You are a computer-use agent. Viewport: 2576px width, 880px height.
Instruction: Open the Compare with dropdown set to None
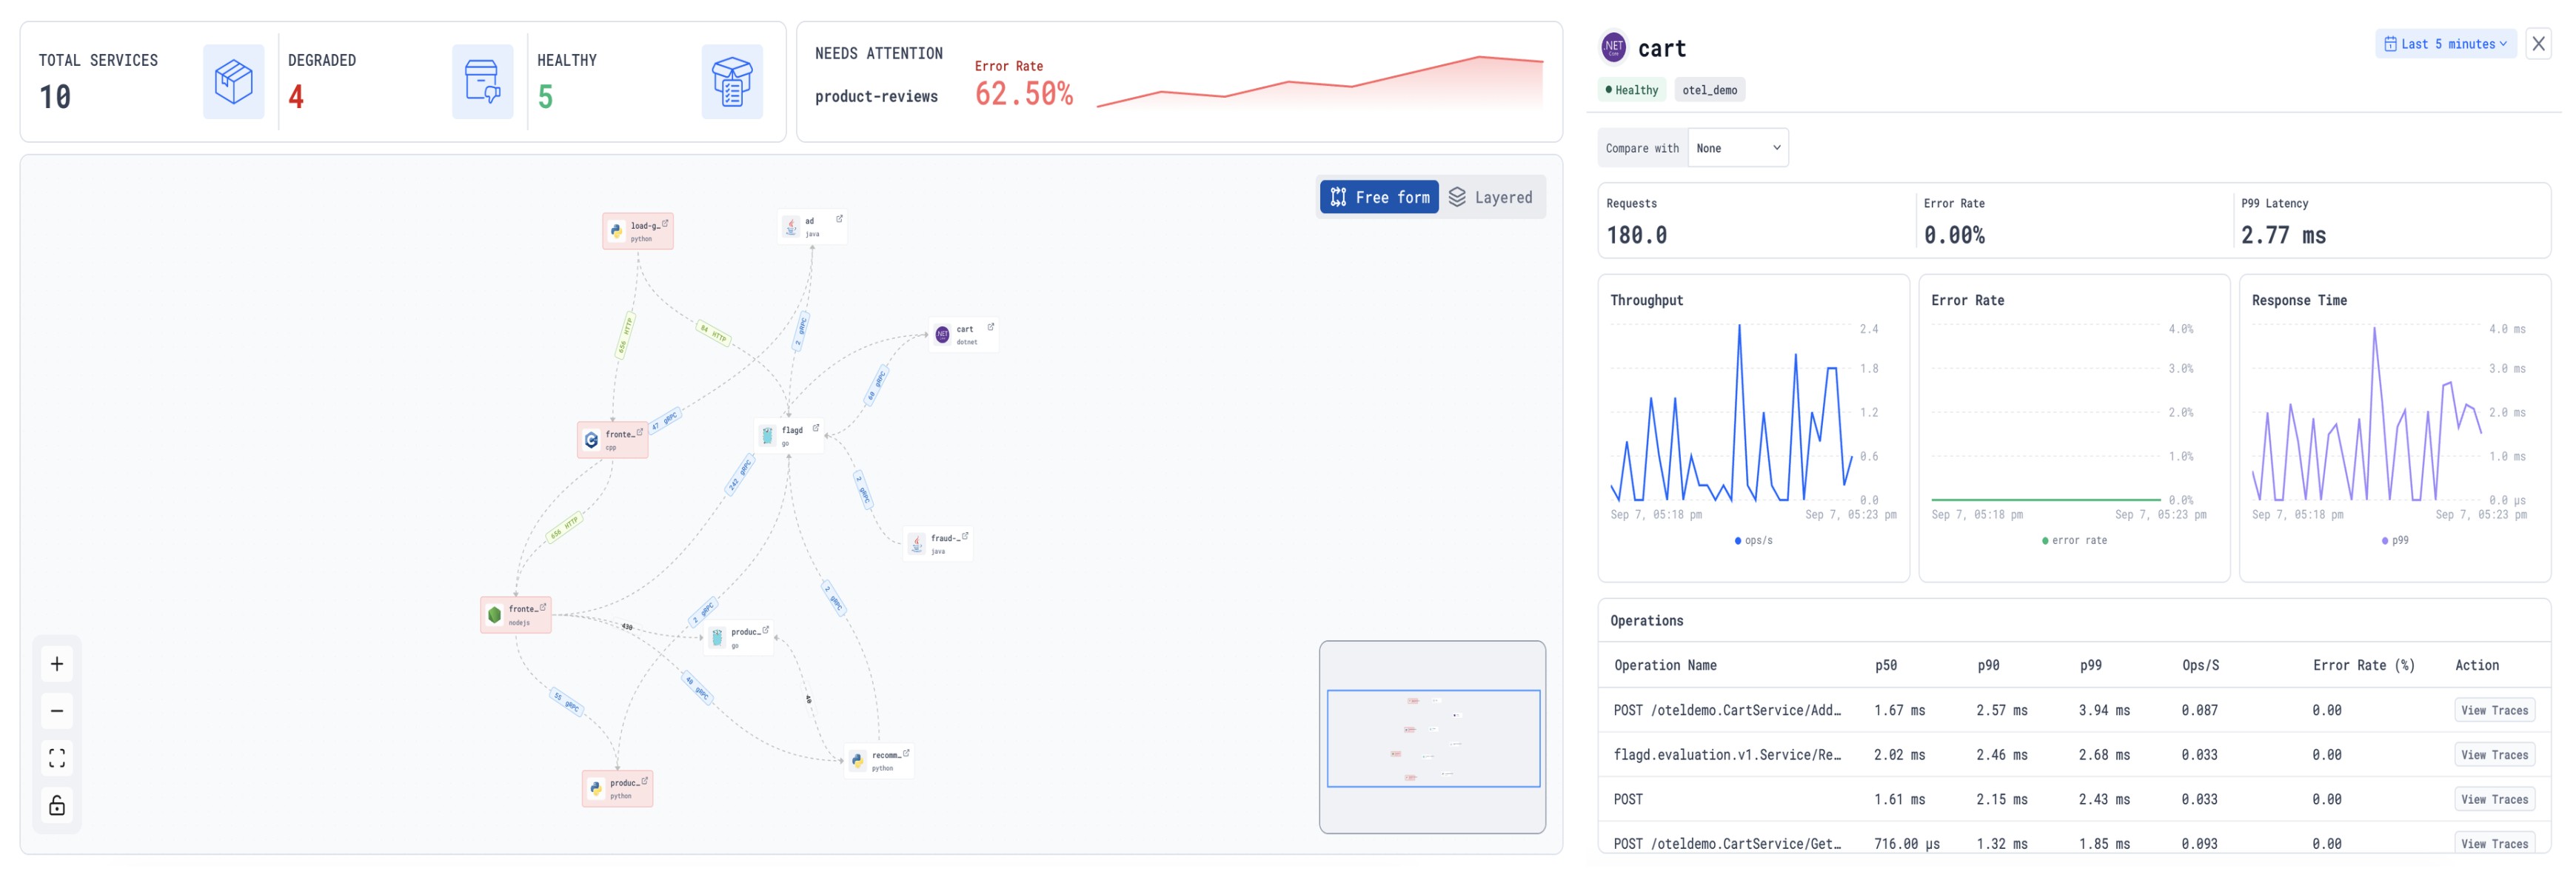(x=1738, y=148)
